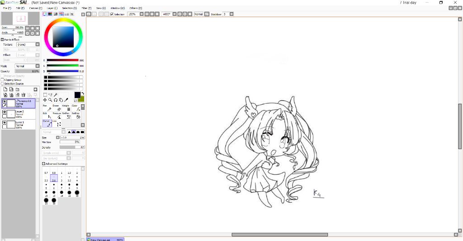The height and width of the screenshot is (241, 463).
Task: Expand the Advanced Settings section
Action: (44, 163)
